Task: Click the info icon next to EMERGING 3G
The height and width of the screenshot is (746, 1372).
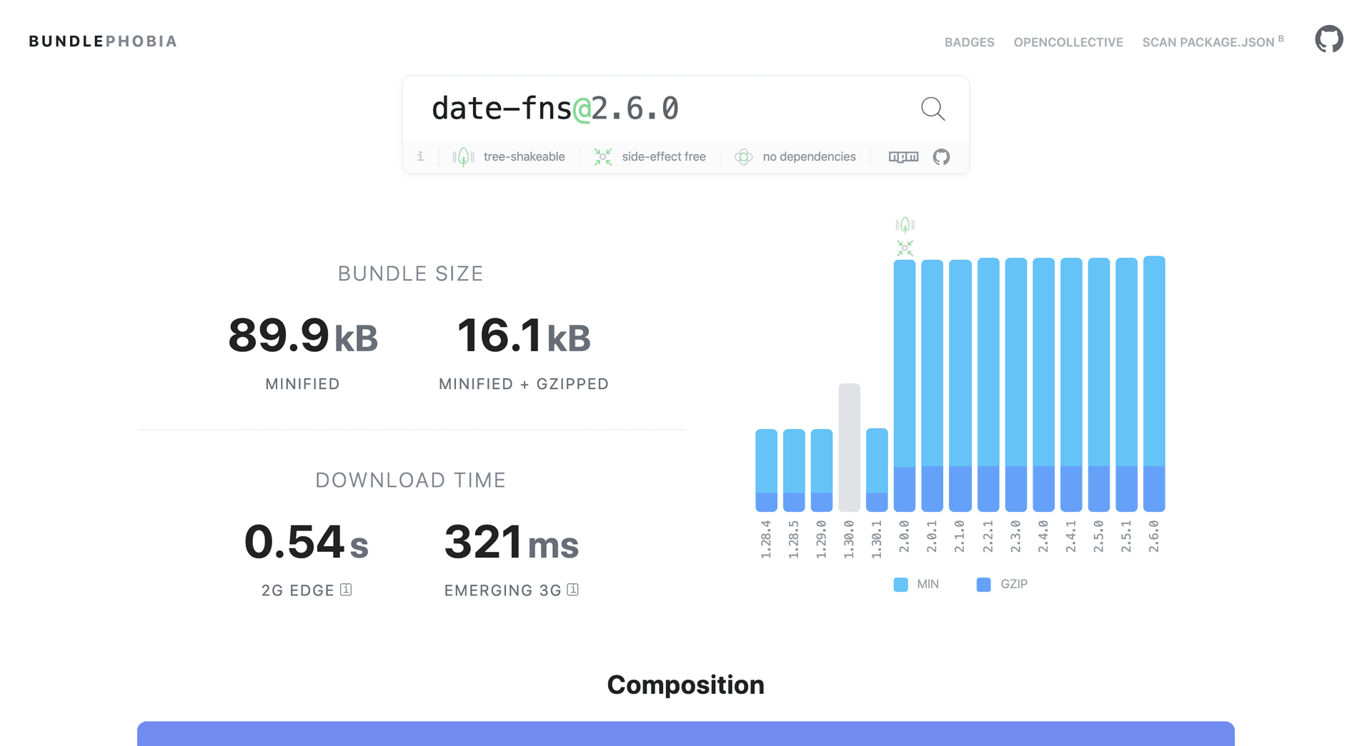Action: (x=572, y=590)
